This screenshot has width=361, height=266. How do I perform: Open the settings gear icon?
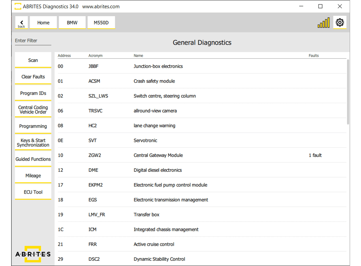[340, 23]
